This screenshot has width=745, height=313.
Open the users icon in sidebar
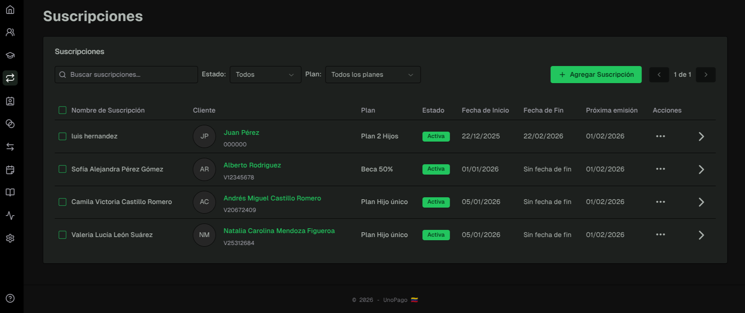coord(10,32)
